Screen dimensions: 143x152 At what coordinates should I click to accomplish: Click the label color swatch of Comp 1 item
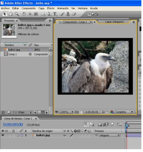[x=30, y=54]
